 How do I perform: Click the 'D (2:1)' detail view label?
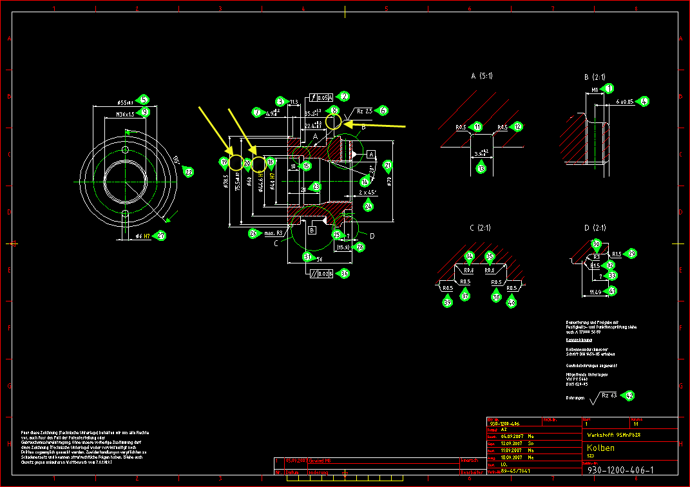pyautogui.click(x=596, y=227)
